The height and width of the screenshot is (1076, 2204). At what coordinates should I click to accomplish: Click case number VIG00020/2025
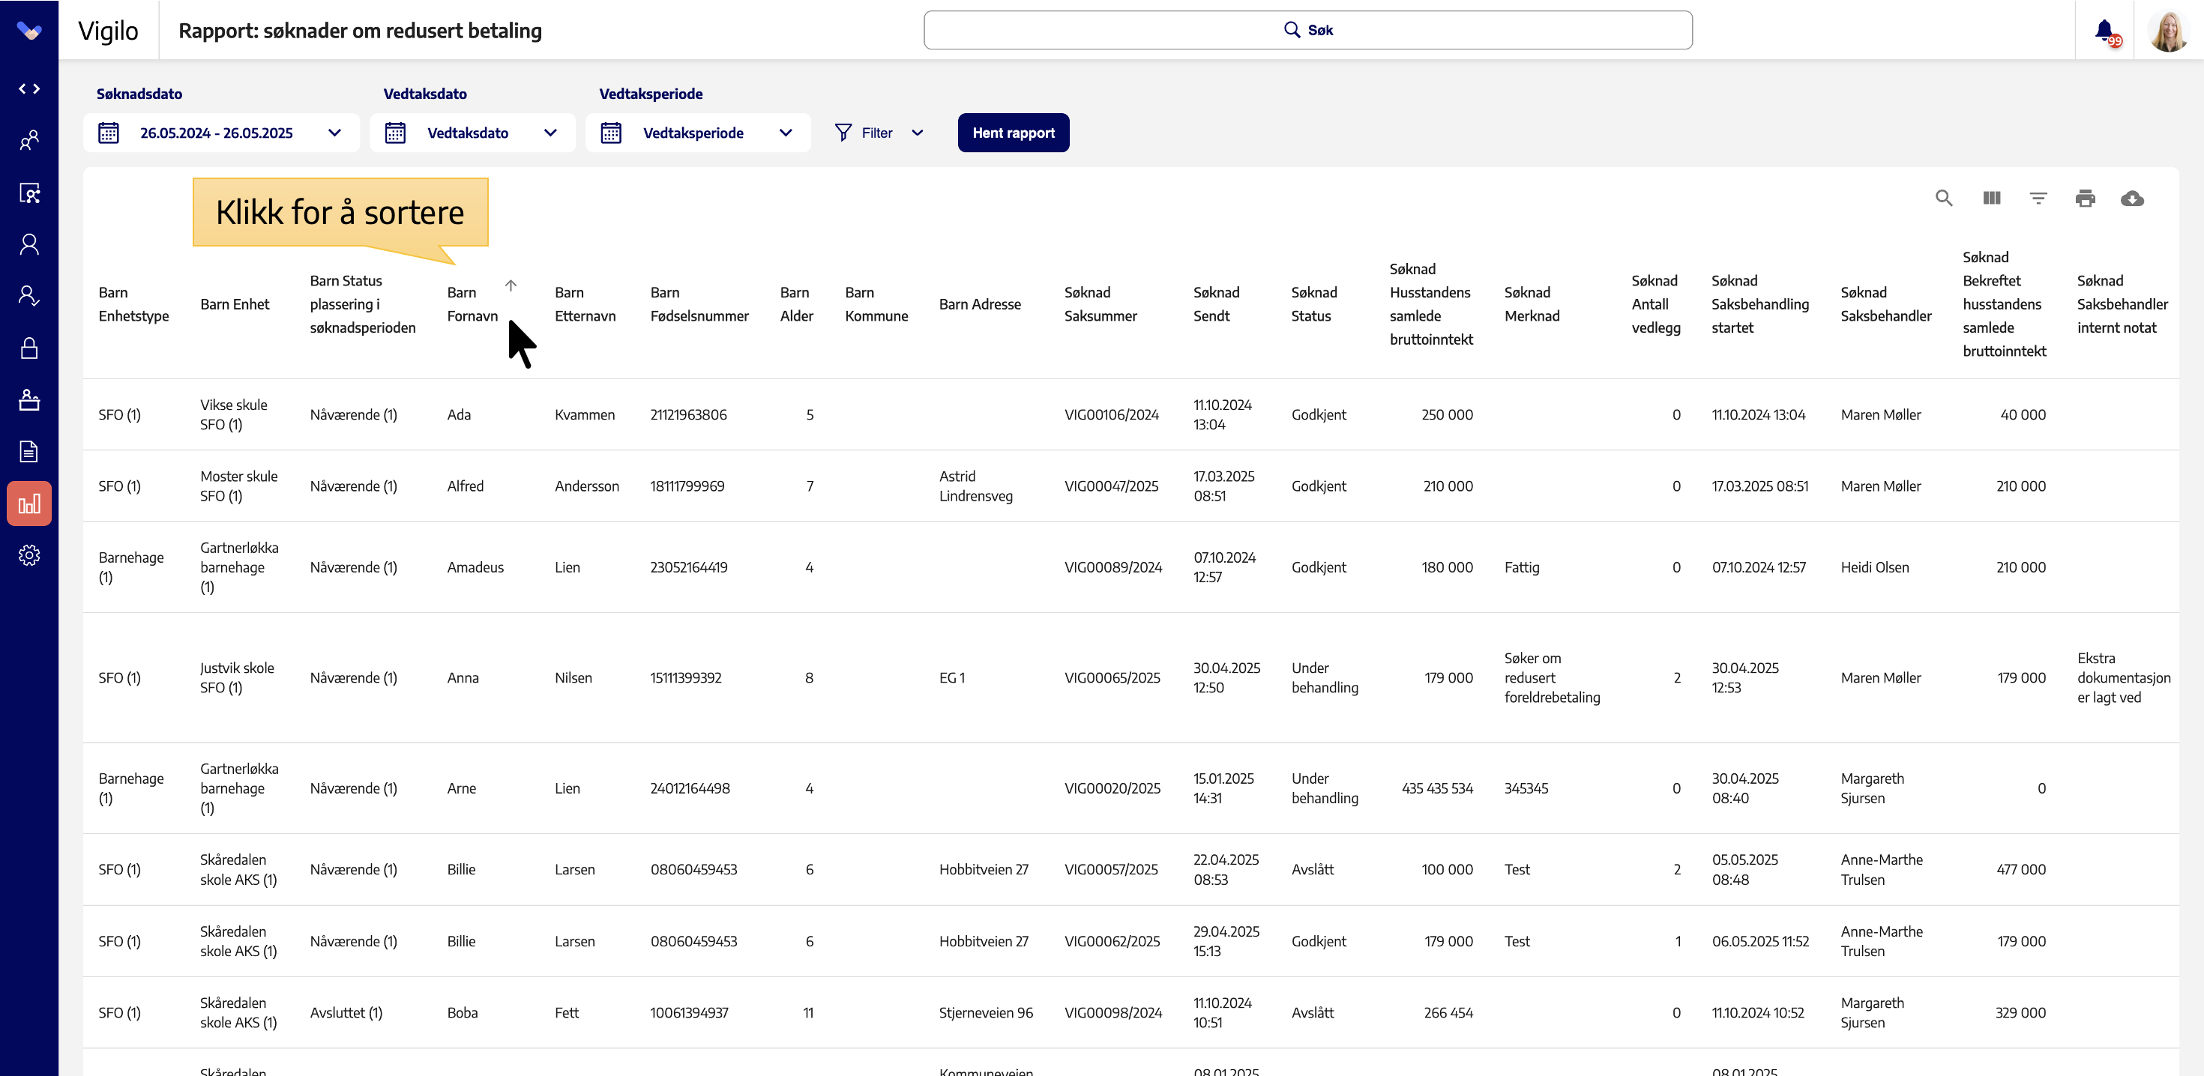click(1112, 788)
